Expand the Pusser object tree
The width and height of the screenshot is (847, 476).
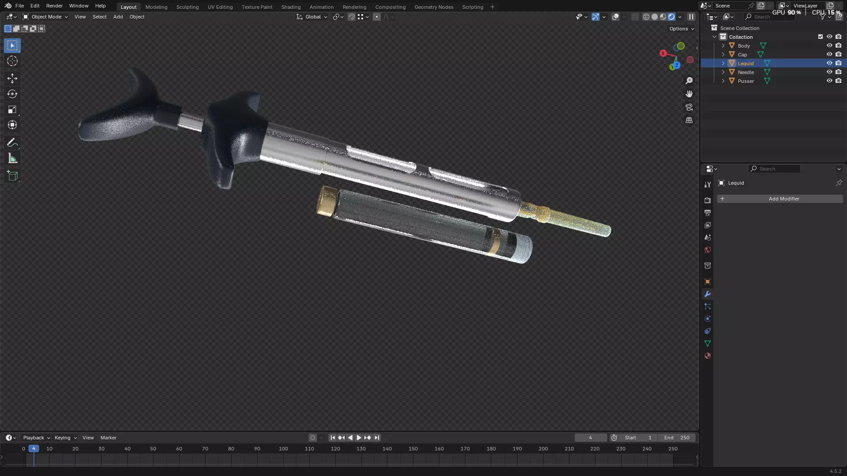[x=723, y=81]
